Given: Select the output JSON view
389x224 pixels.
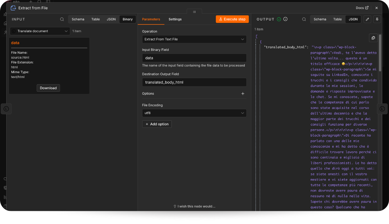Looking at the screenshot, I should tap(353, 19).
